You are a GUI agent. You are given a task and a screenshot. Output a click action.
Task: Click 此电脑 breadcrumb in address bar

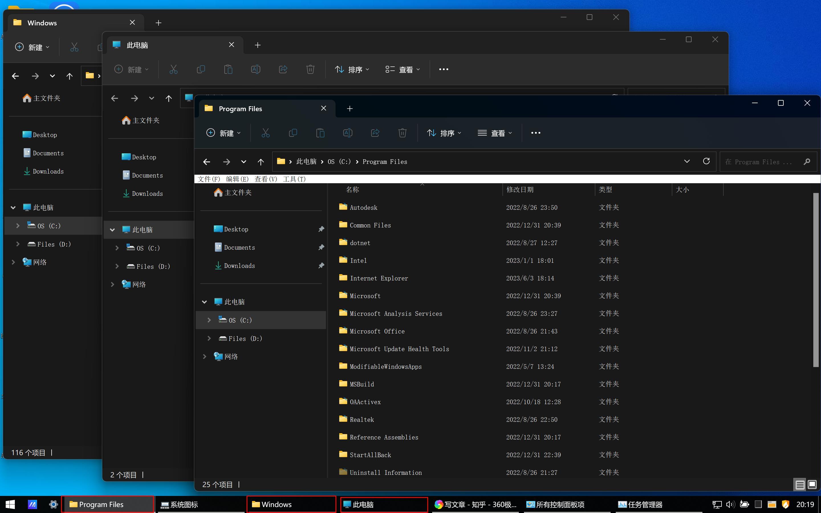306,162
